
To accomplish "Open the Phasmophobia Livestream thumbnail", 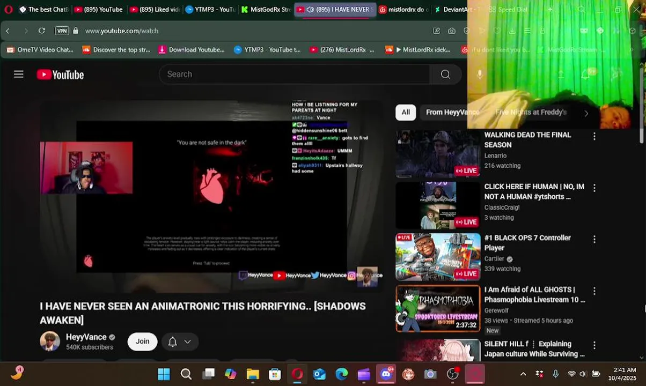I will [x=438, y=308].
